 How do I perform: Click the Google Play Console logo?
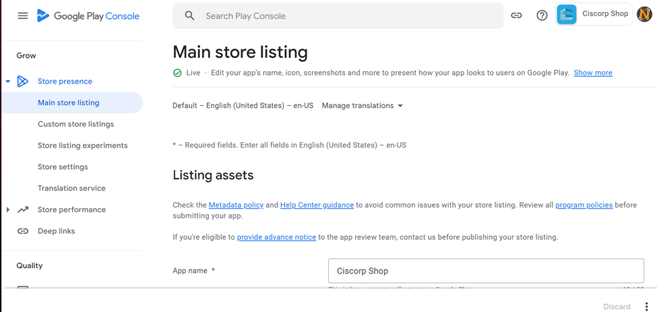pyautogui.click(x=88, y=16)
